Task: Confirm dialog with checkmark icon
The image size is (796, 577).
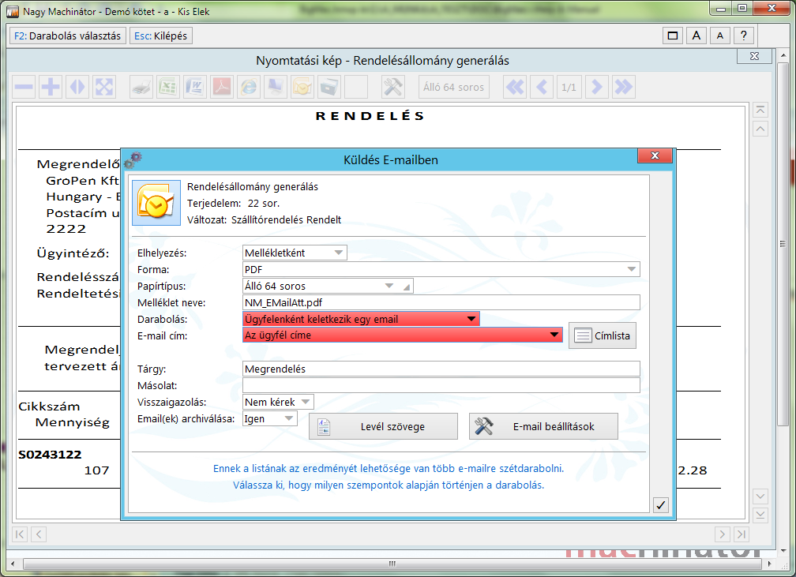Action: tap(660, 505)
